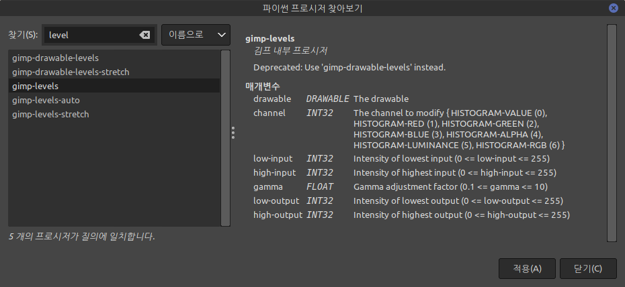Click 'Gamma adjustment factor' description text
Viewport: 625px width, 287px height.
click(x=450, y=187)
